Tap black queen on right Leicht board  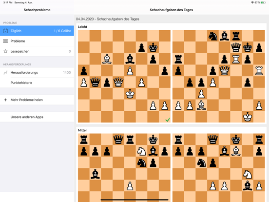pyautogui.click(x=236, y=47)
